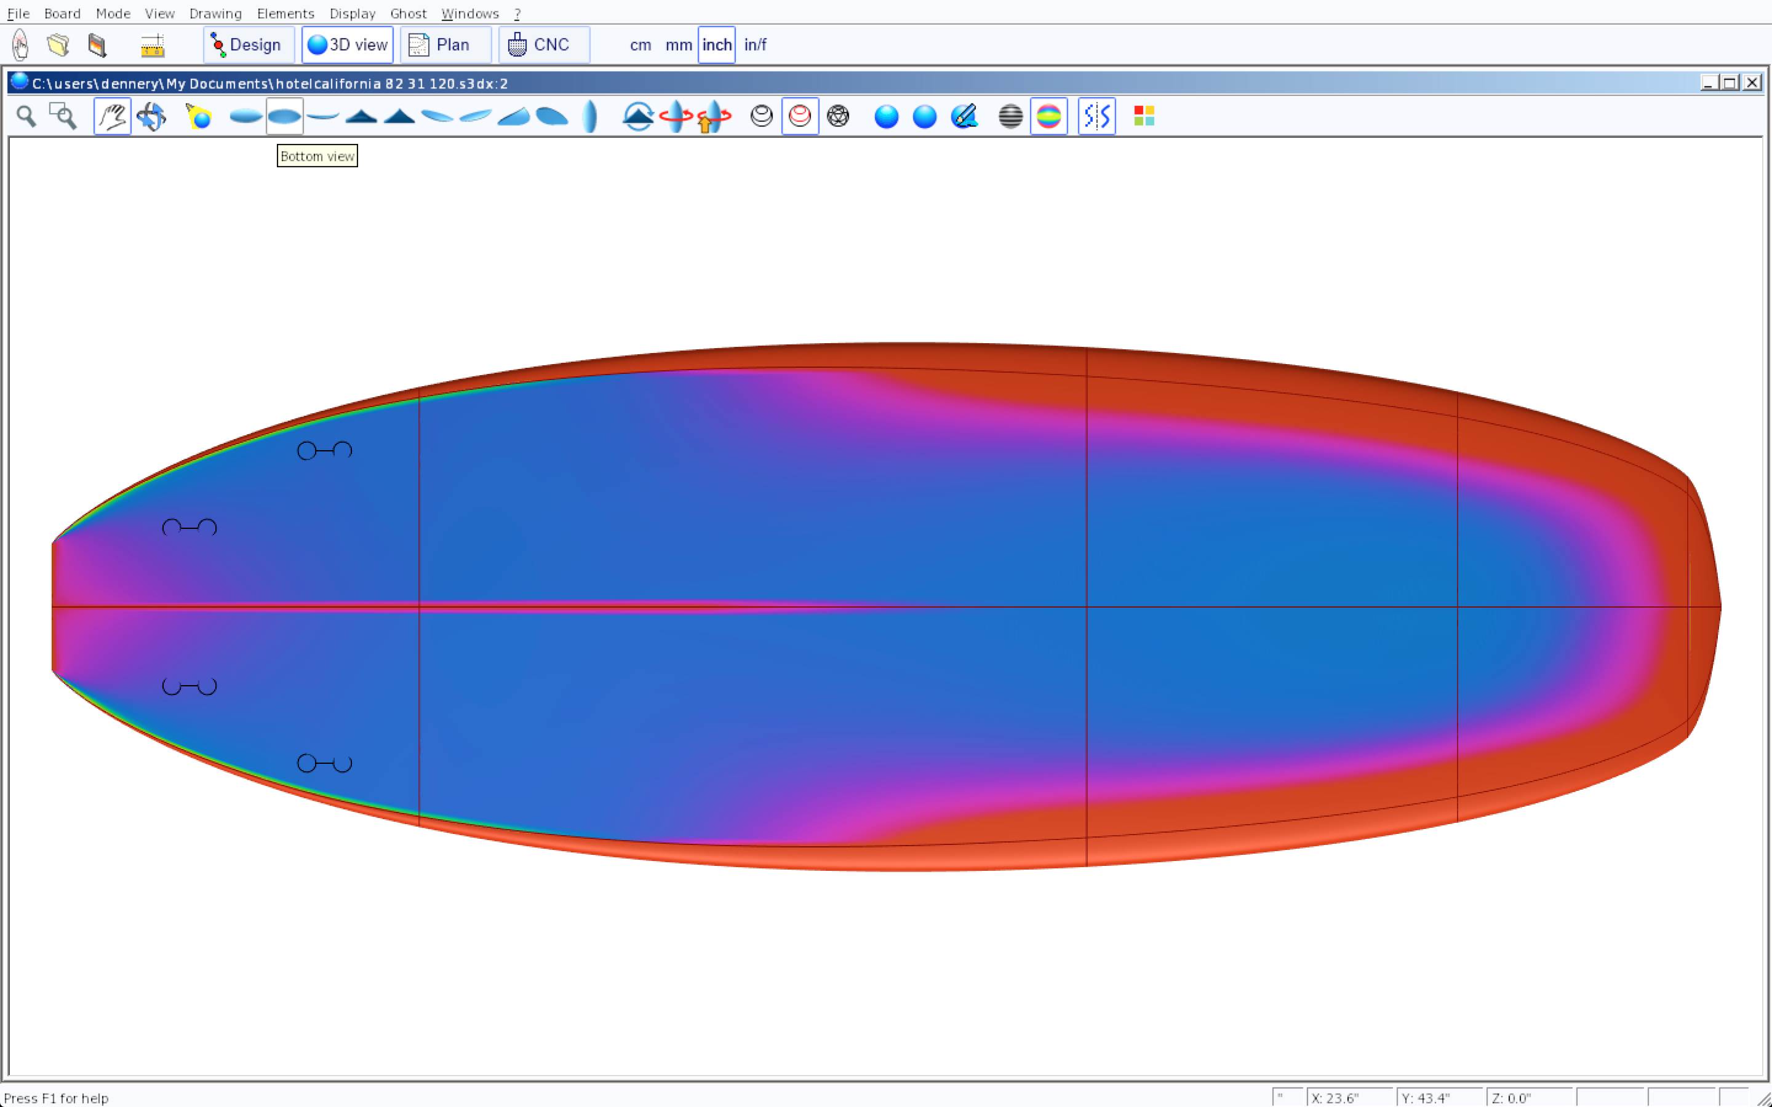Image resolution: width=1772 pixels, height=1107 pixels.
Task: Open the Board menu
Action: (62, 13)
